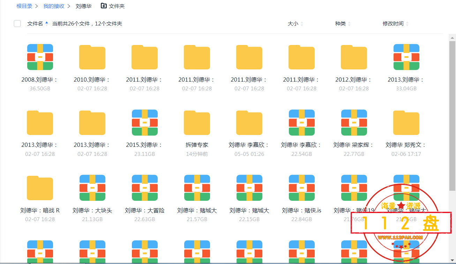This screenshot has width=456, height=264.
Task: Select 刘德华 李嘉欣 archive sized 22.54GB
Action: click(301, 122)
